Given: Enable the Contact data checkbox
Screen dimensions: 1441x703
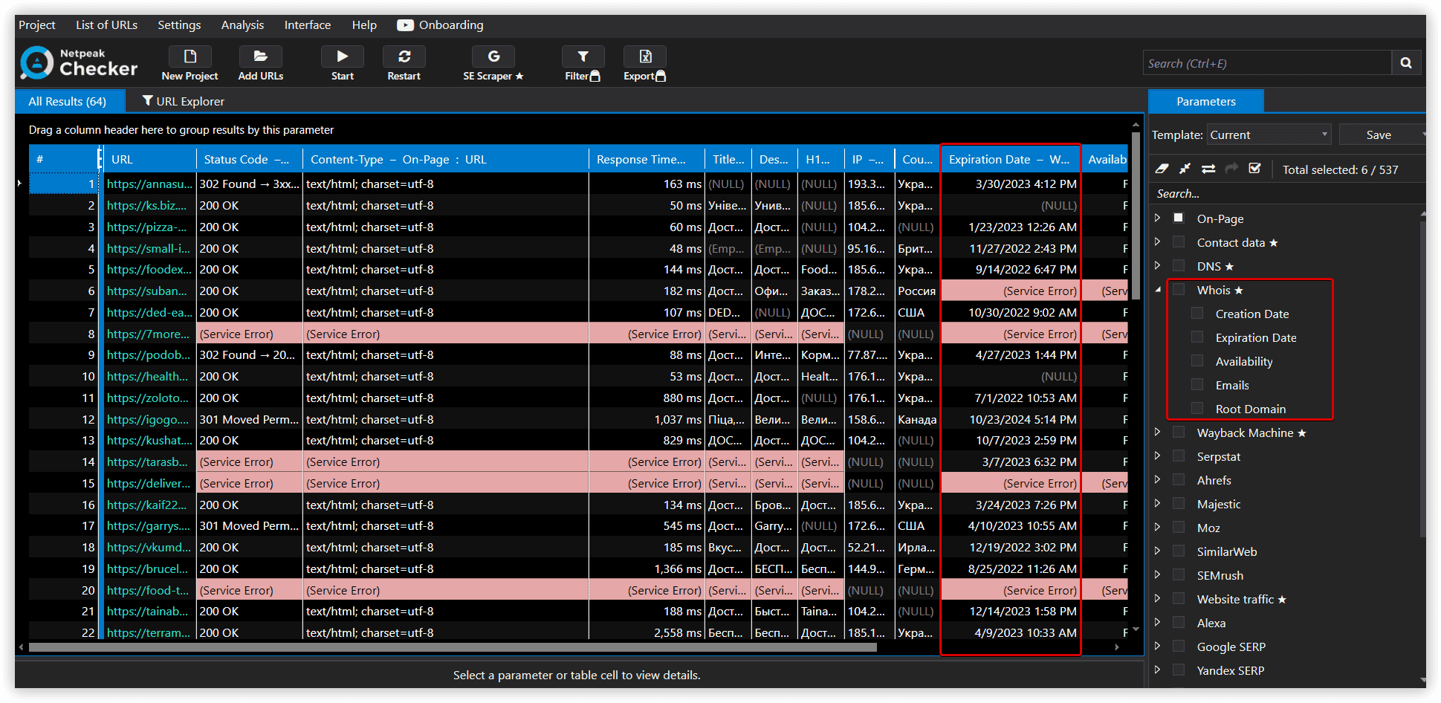Looking at the screenshot, I should coord(1179,242).
